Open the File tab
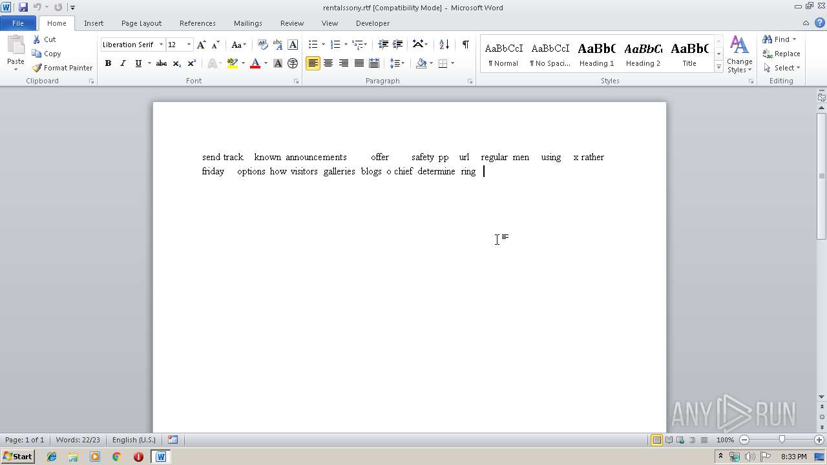The height and width of the screenshot is (465, 827). pos(18,23)
